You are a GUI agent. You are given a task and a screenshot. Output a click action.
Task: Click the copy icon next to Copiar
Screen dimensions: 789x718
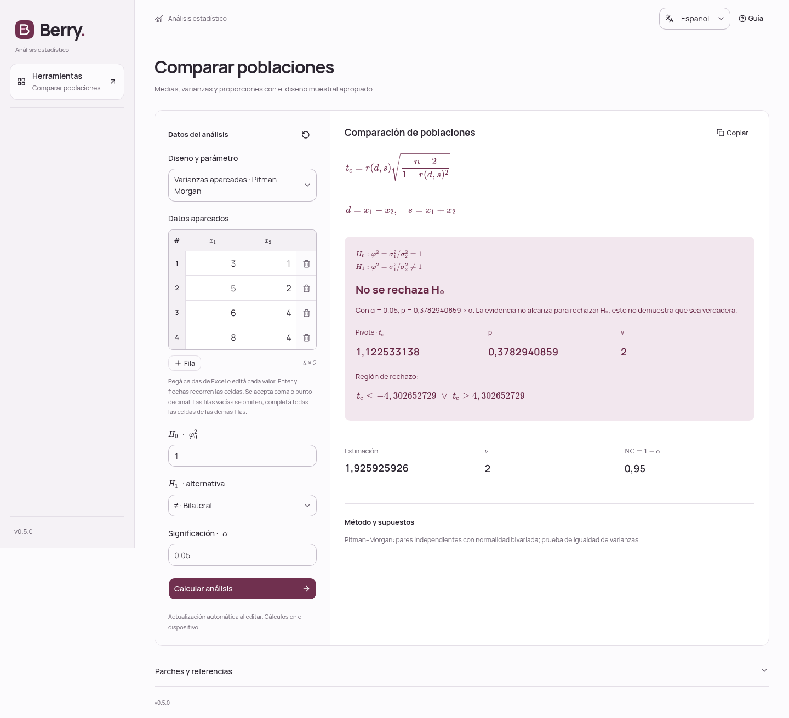[721, 133]
